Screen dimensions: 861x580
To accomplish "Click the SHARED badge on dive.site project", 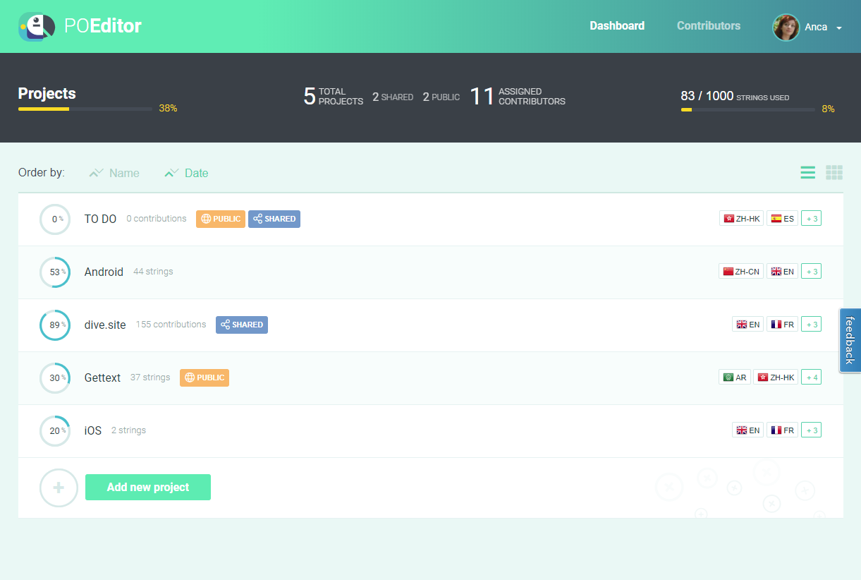I will 241,325.
